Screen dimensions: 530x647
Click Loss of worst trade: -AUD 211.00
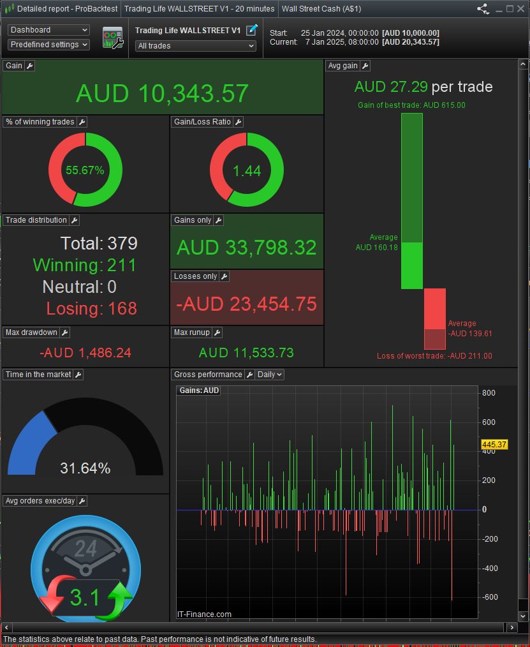pyautogui.click(x=434, y=355)
